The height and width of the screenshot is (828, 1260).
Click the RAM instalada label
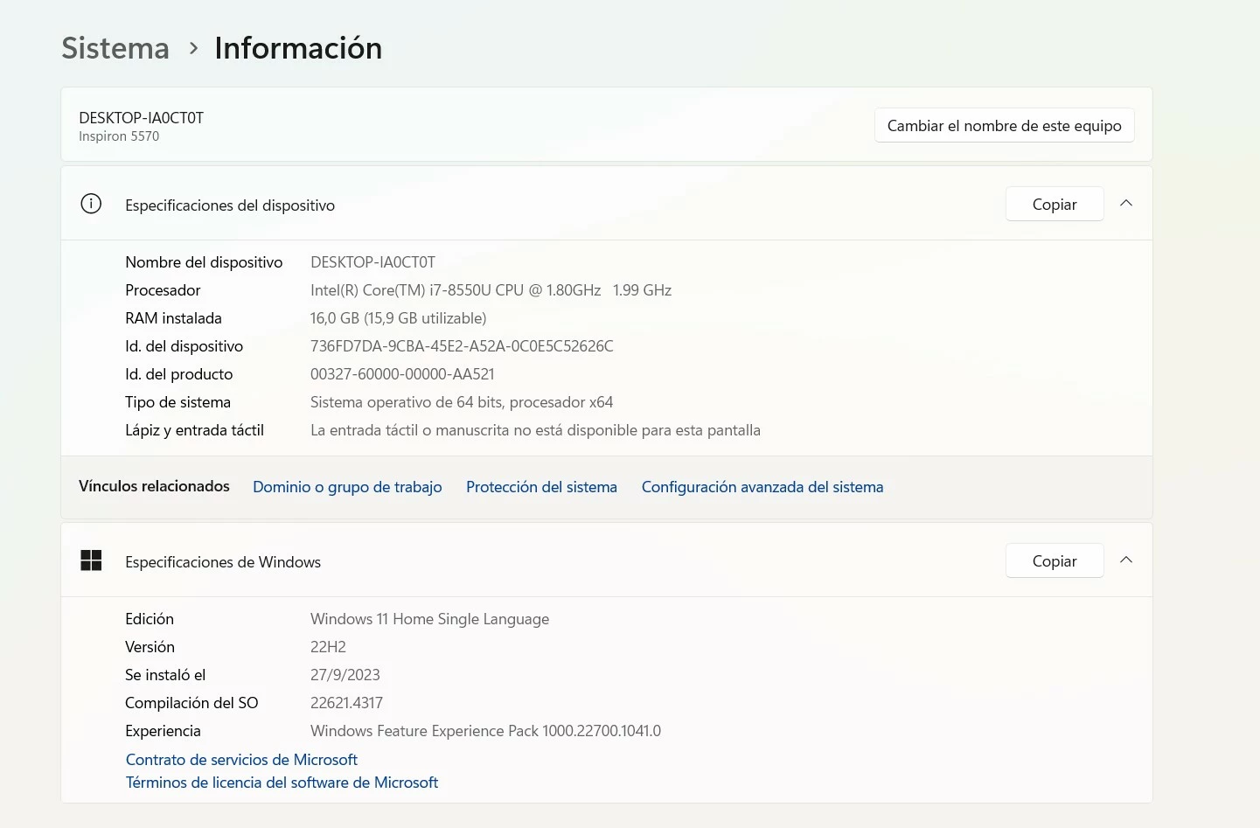pos(173,318)
